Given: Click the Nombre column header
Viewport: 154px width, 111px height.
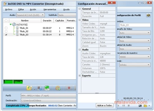Looking at the screenshot, I should click(x=25, y=21).
